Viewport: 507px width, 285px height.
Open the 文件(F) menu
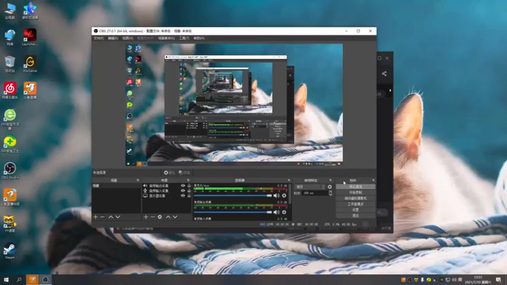point(99,38)
